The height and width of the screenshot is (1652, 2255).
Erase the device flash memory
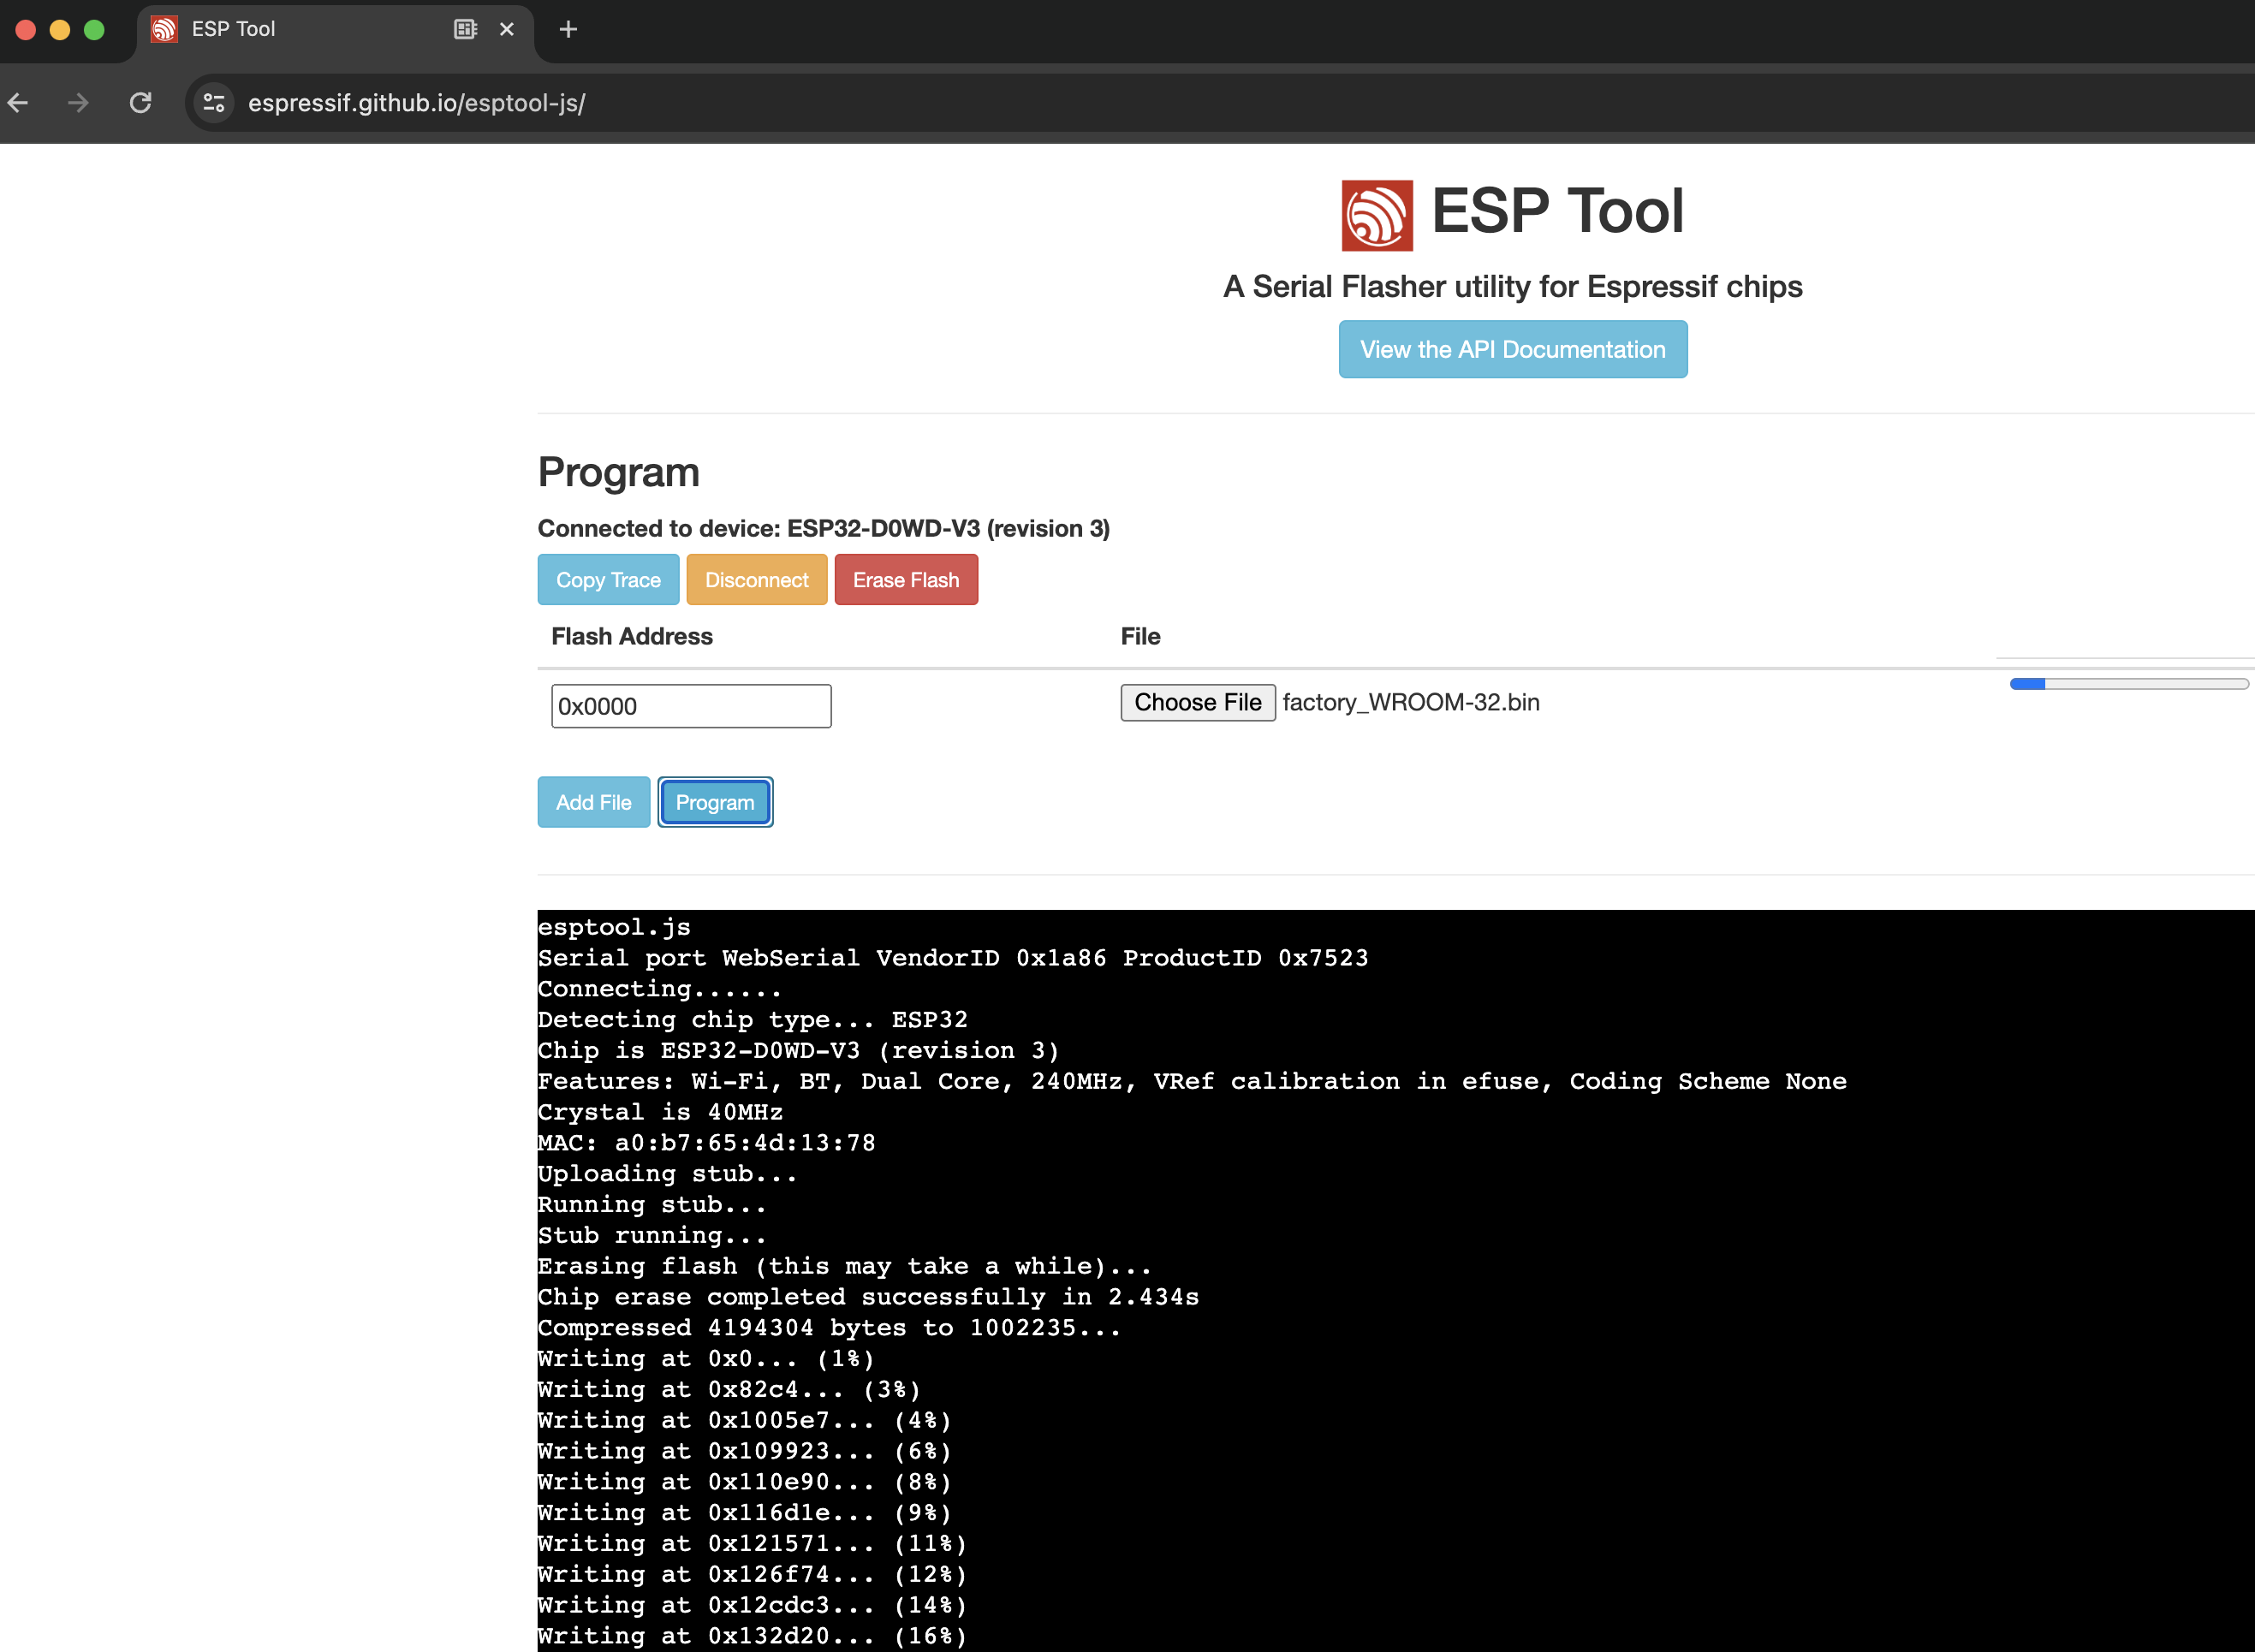point(905,579)
